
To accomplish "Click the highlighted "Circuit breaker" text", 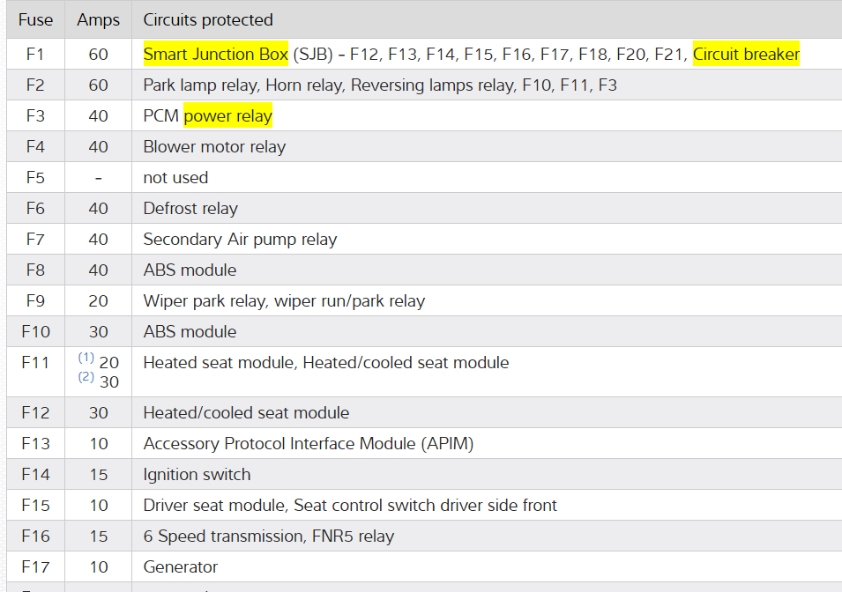I will click(x=746, y=55).
